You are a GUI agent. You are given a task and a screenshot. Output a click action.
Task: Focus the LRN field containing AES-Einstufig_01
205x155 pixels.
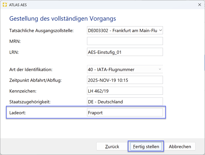(x=125, y=52)
